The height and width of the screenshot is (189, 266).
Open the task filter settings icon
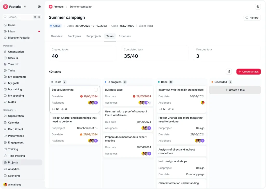coord(229,72)
